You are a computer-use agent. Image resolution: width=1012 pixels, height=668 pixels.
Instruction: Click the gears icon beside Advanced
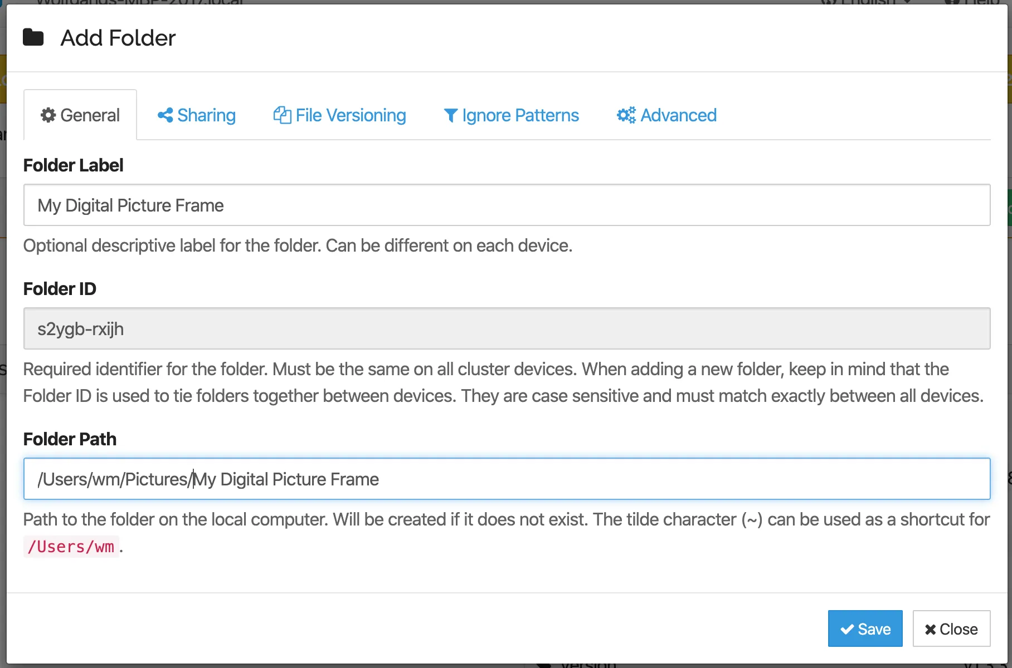626,115
